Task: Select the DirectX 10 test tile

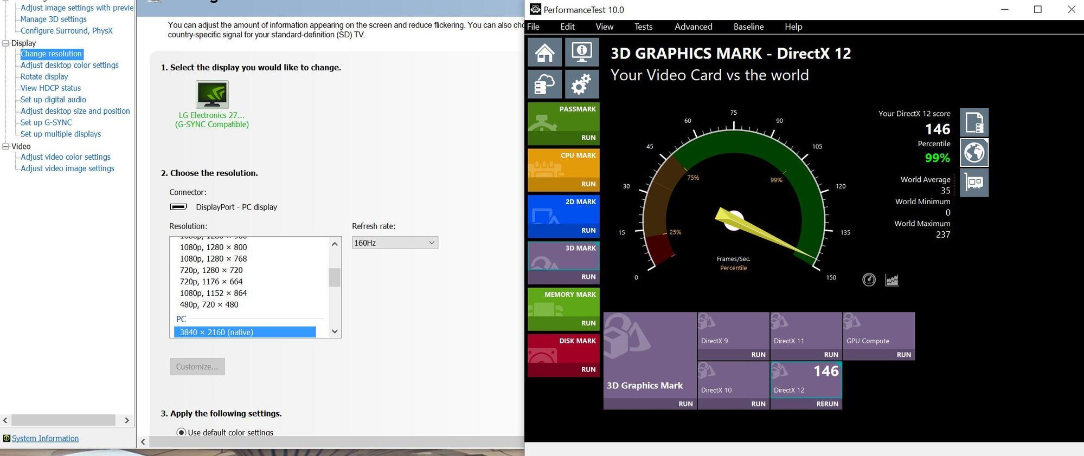Action: [733, 385]
